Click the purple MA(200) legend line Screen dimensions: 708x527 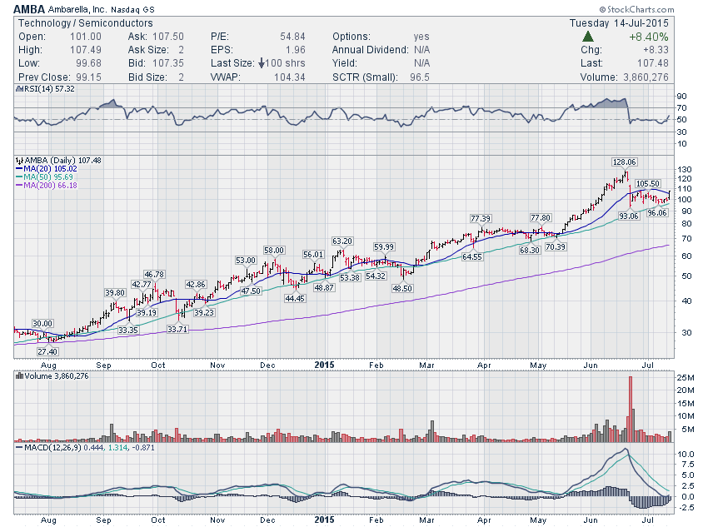(x=19, y=186)
